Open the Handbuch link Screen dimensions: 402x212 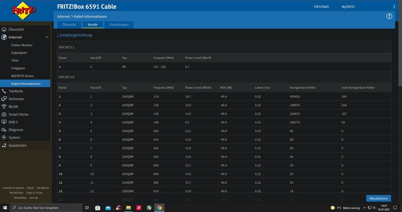tap(43, 188)
